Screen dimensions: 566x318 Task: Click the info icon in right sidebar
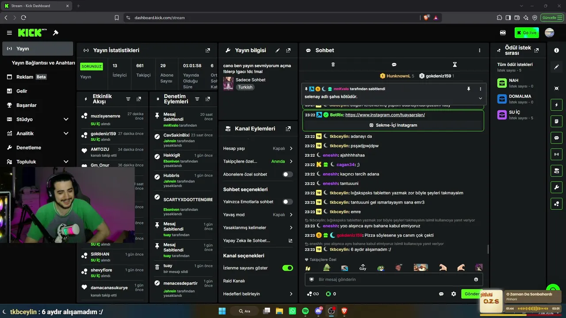pyautogui.click(x=556, y=50)
